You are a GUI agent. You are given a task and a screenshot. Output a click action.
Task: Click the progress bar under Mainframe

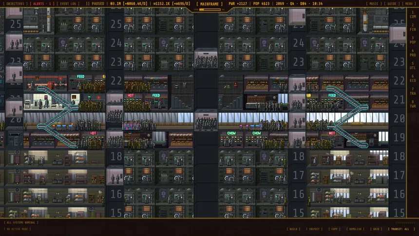pos(210,10)
